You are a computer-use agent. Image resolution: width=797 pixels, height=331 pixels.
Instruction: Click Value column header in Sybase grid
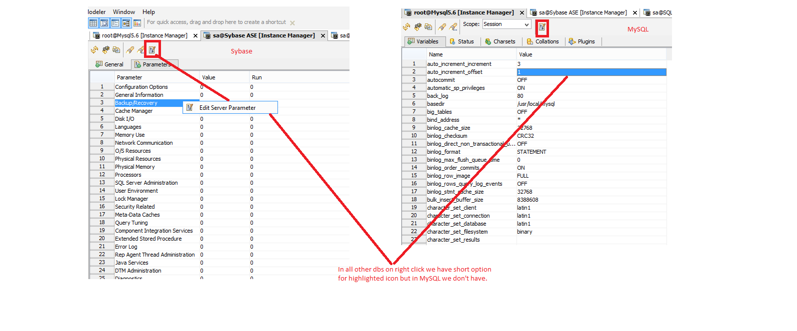click(224, 77)
